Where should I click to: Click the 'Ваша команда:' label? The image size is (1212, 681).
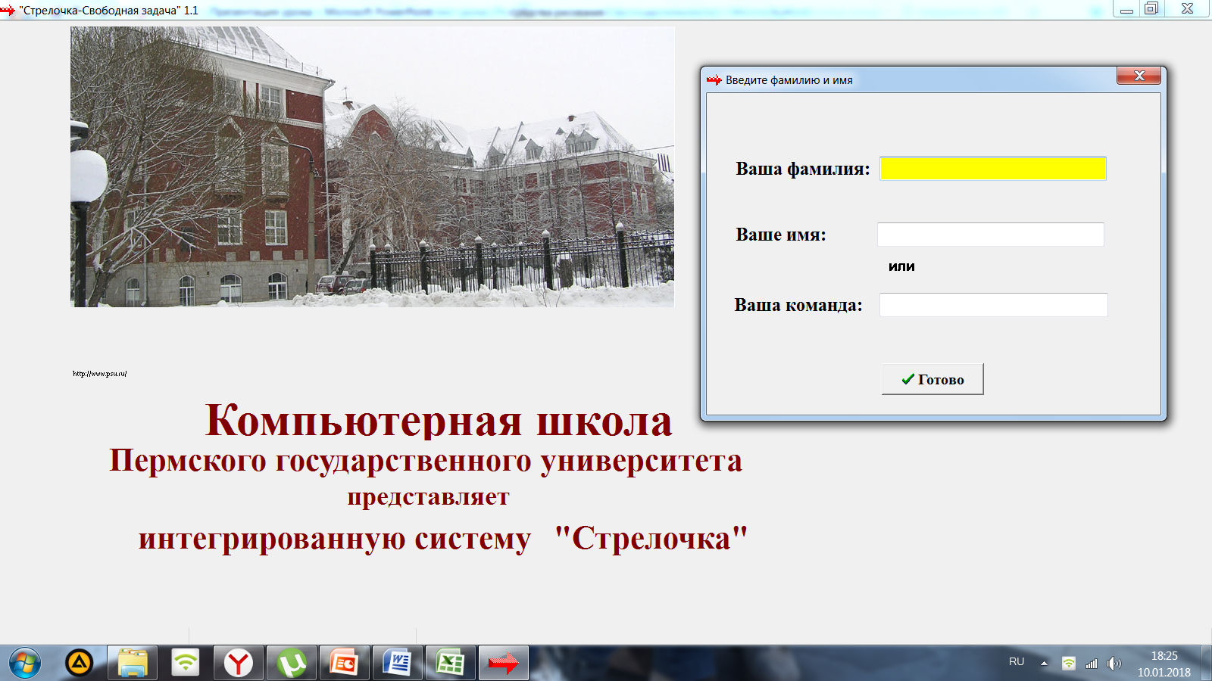click(798, 305)
